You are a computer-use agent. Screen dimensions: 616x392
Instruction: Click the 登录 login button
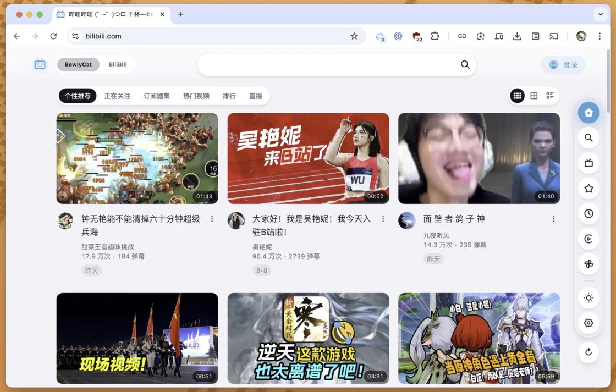[x=563, y=64]
